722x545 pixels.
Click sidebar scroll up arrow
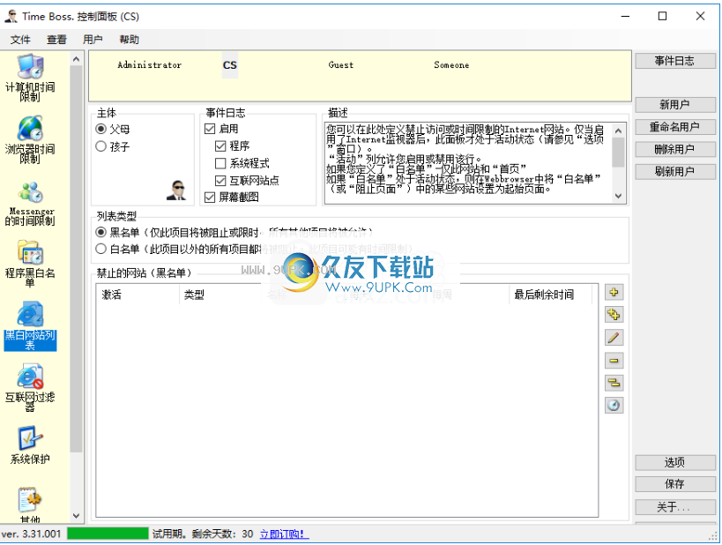77,59
